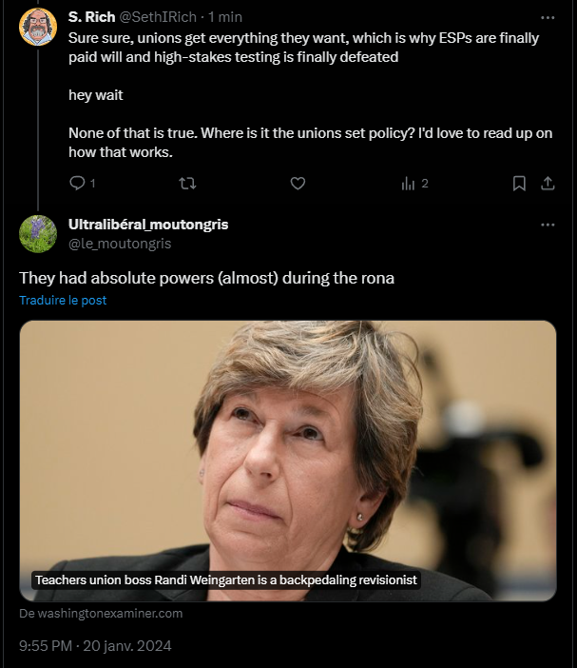
Task: Open the @le_moutongris handle
Action: 120,244
